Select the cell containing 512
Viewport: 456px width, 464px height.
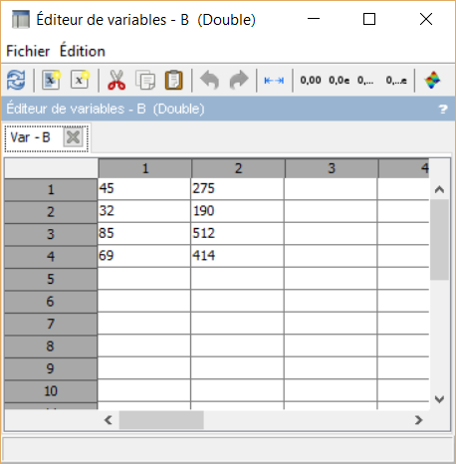[237, 234]
